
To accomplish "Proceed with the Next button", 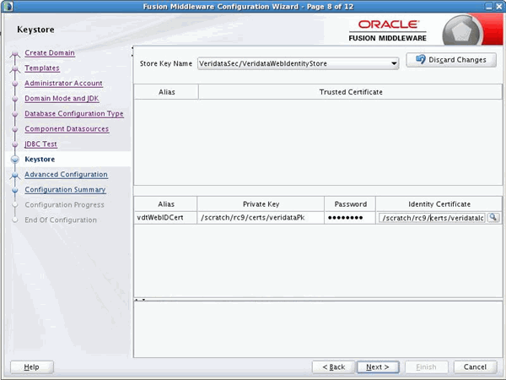I will tap(378, 366).
